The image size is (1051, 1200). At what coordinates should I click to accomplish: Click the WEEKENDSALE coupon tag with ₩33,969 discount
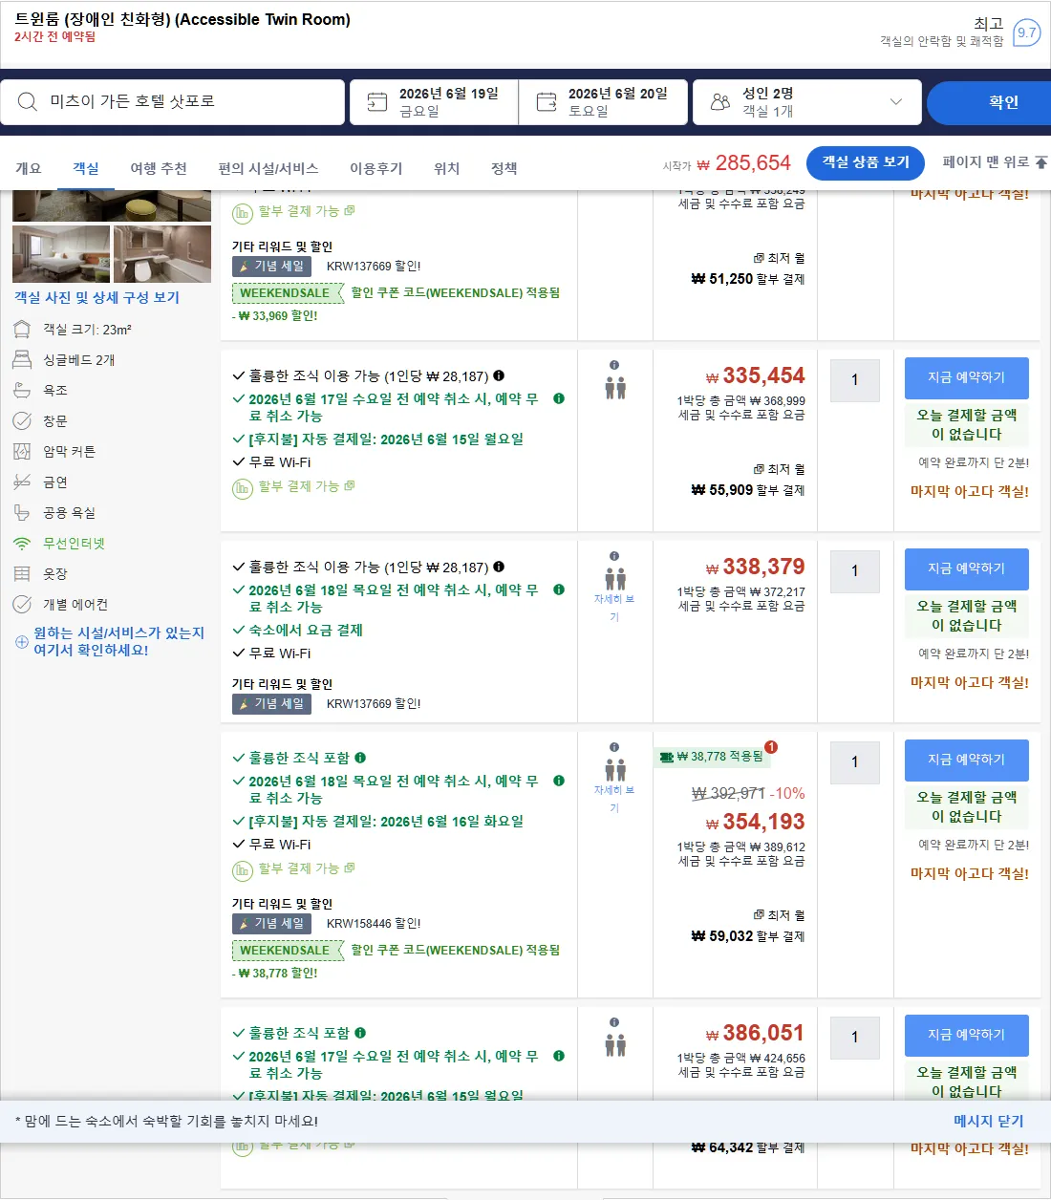(287, 293)
